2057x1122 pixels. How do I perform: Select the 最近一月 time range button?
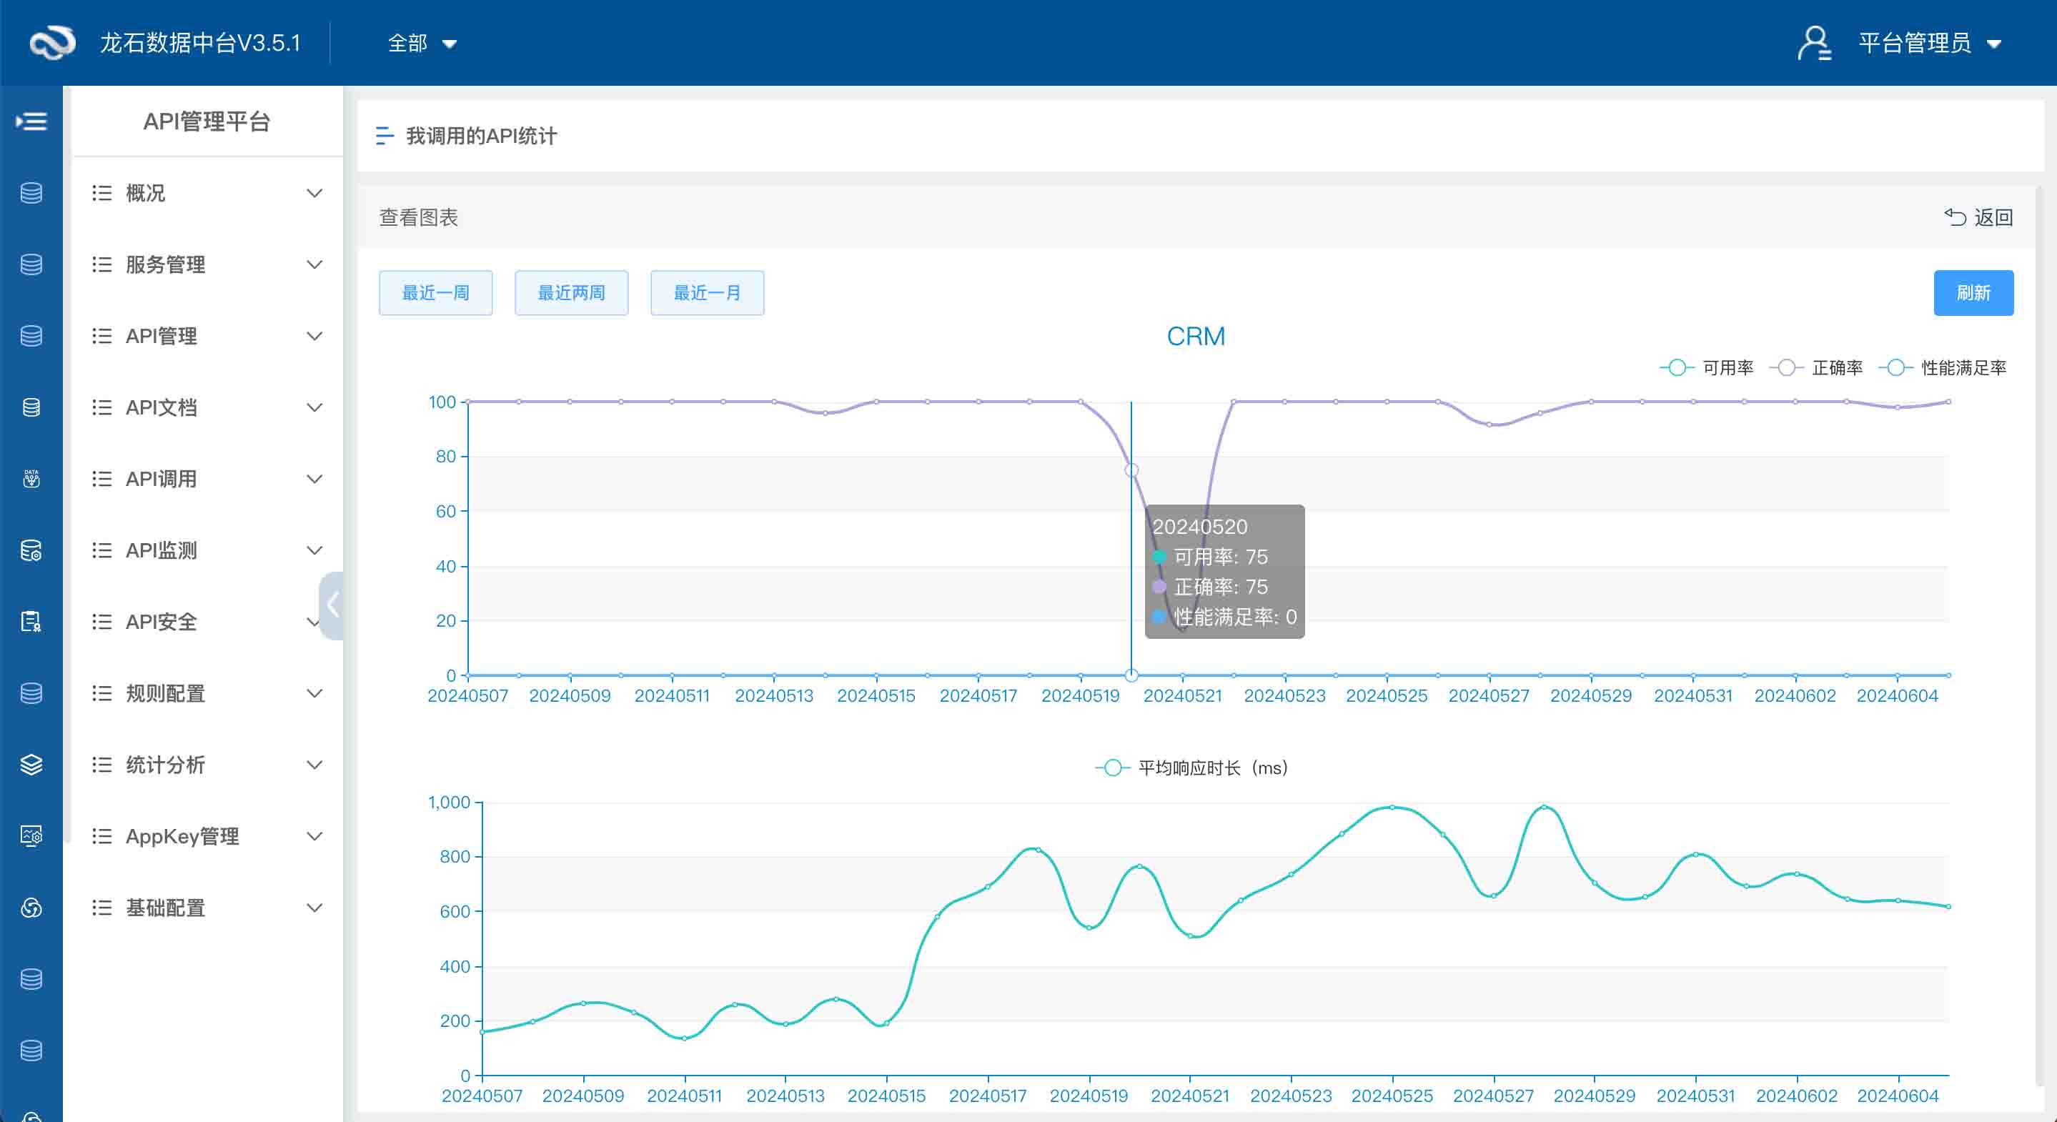pyautogui.click(x=707, y=293)
